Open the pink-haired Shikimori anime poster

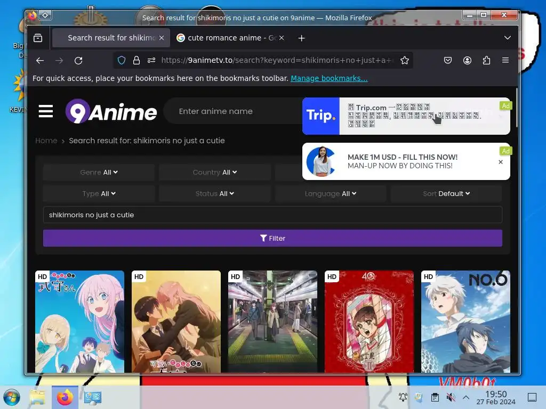[80, 322]
